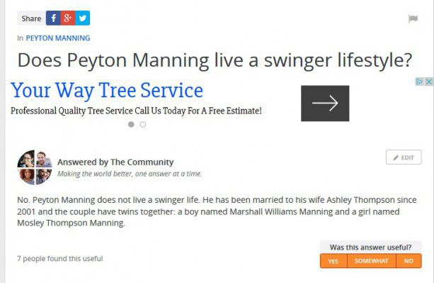Viewport: 434px width, 283px height.
Task: Open the PEYTON MANNING category link
Action: (58, 38)
